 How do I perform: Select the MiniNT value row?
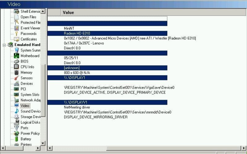(x=107, y=28)
